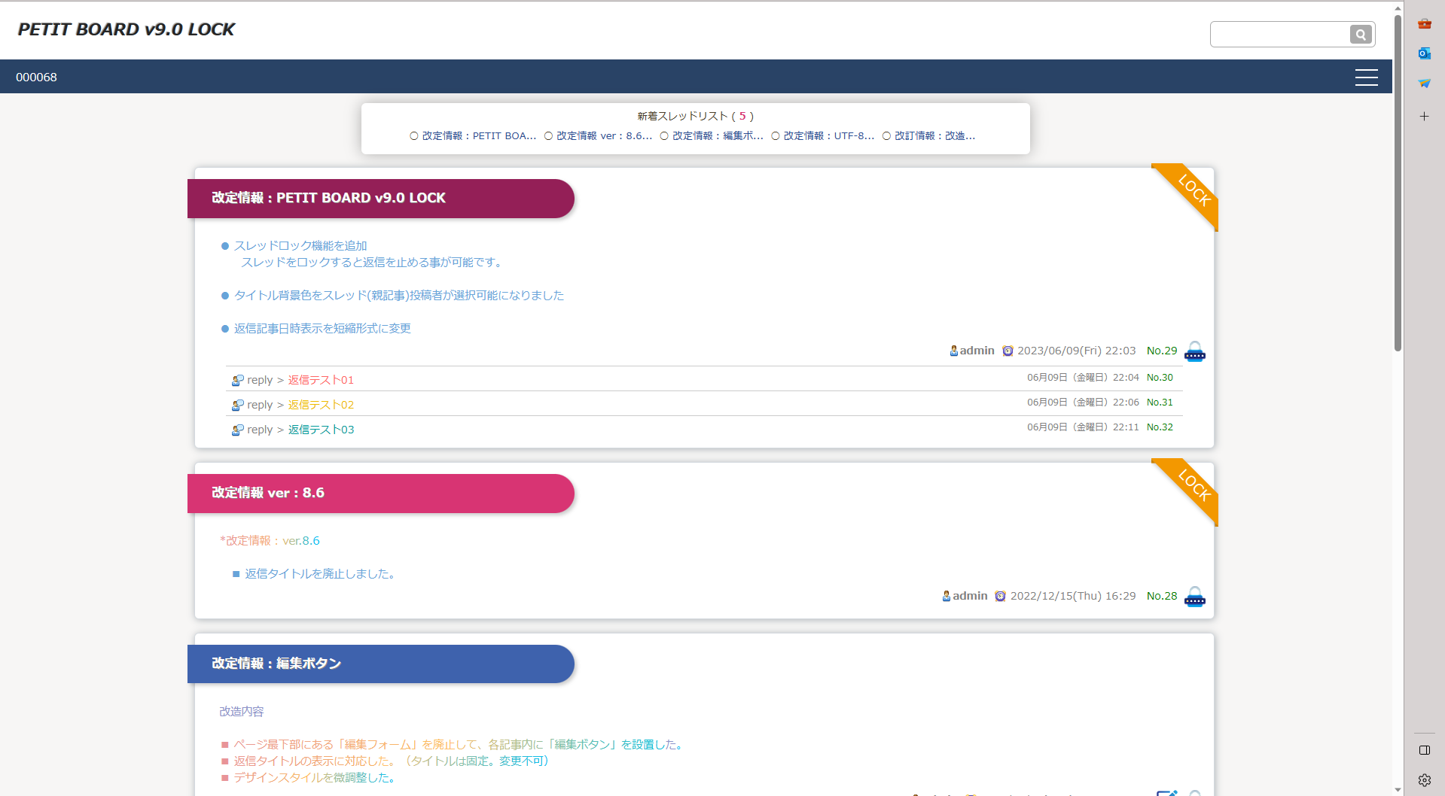Click the scroll-down arrow at scrollbar bottom
Screen dimensions: 1445x796
[1398, 790]
